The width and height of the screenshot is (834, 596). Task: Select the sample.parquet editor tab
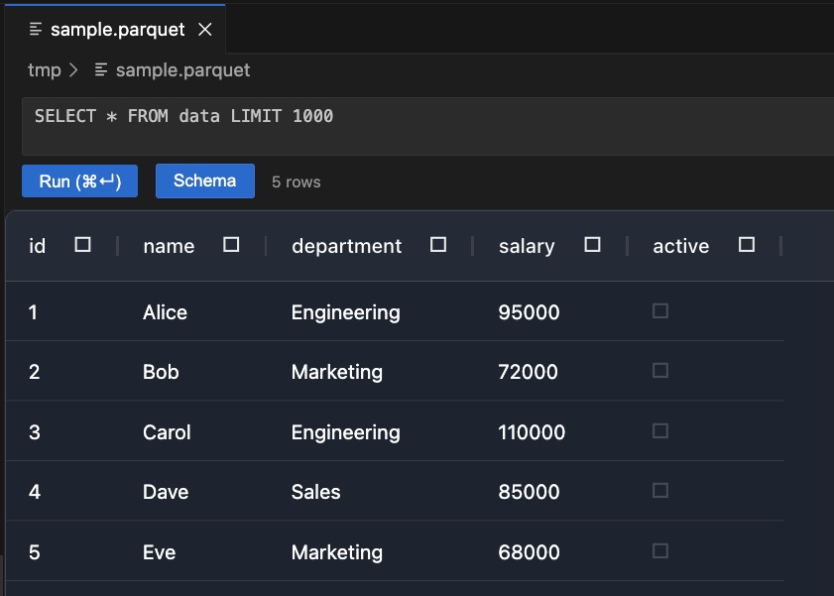pos(115,29)
